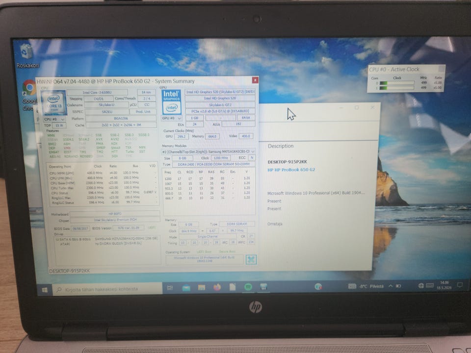Open the GPU #0 selector dropdown
Screen dimensions: 471x353
(x=172, y=118)
